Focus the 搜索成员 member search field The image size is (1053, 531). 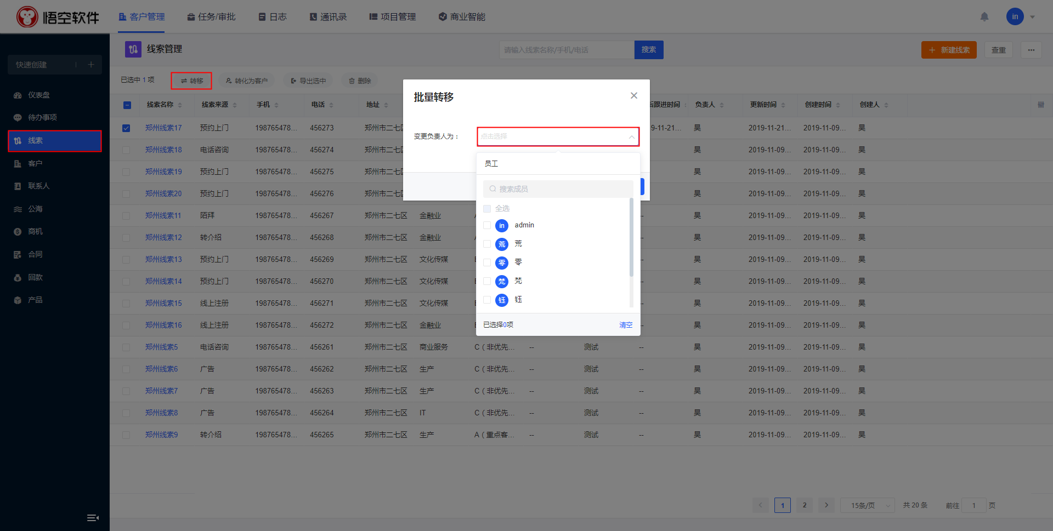click(x=558, y=189)
